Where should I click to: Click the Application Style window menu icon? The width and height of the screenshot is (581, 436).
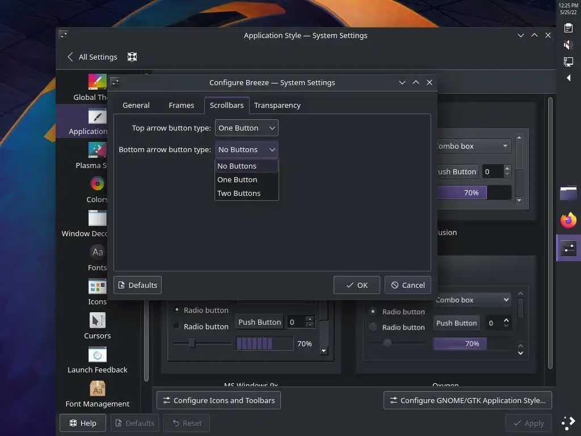64,35
